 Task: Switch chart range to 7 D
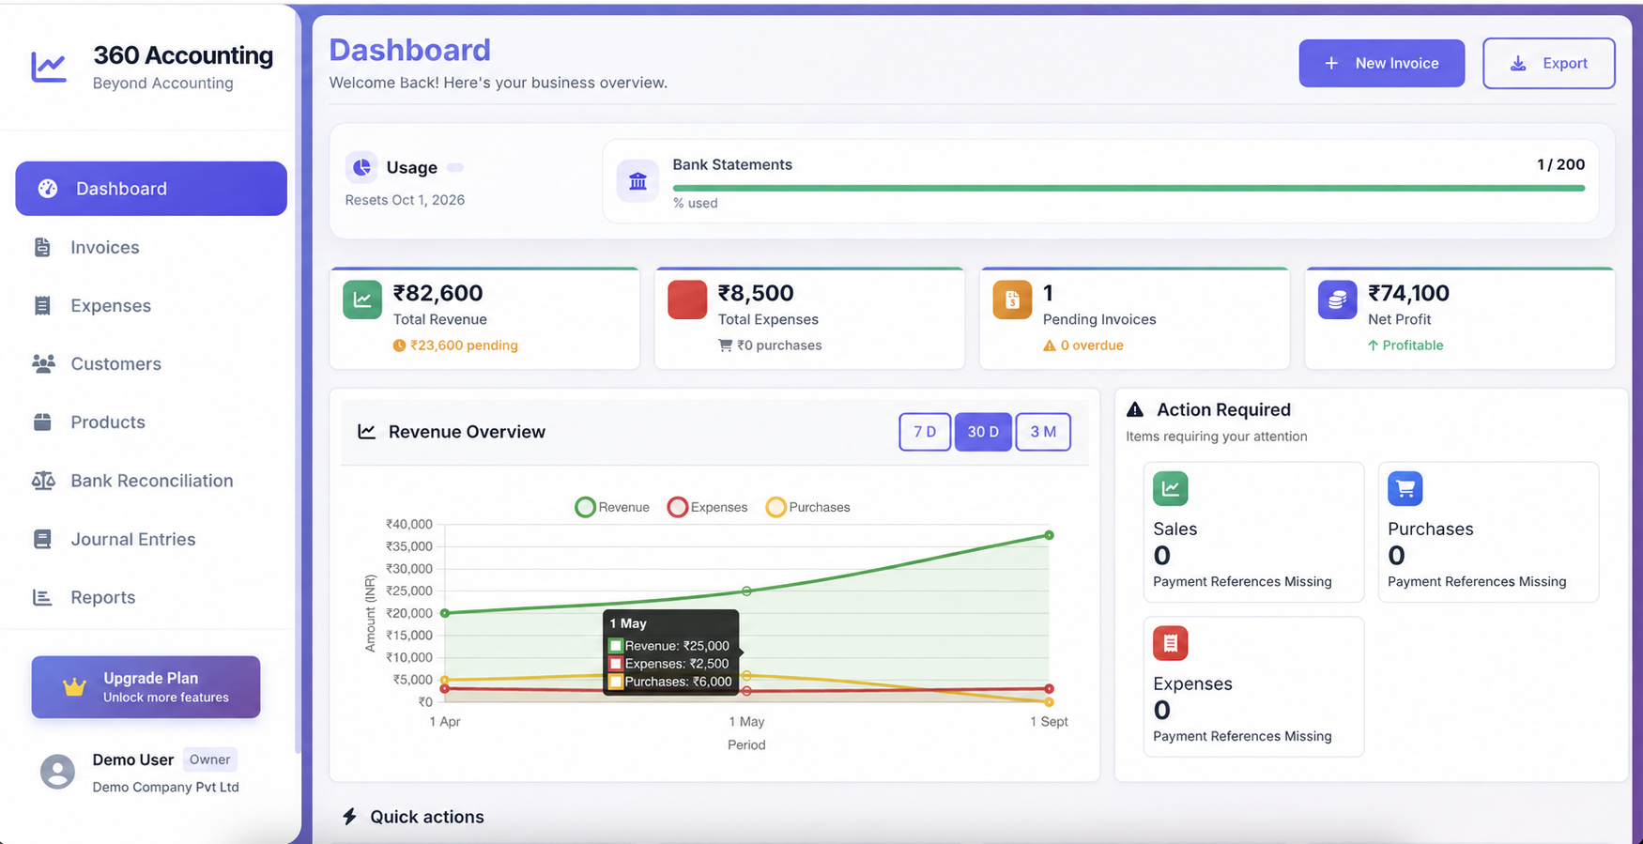pos(925,432)
